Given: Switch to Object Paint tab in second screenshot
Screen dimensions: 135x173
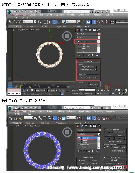Looking at the screenshot, I should pos(61,123).
